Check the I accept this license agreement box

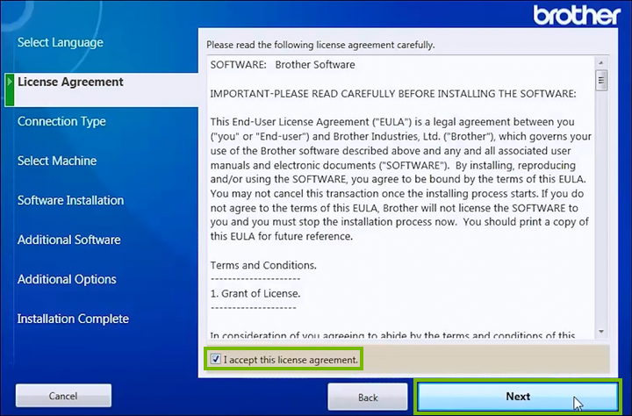point(216,359)
